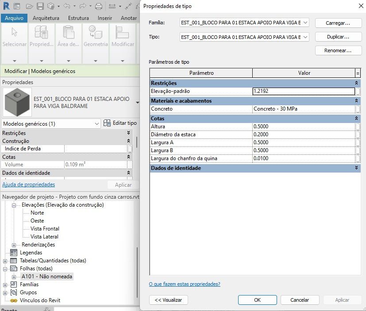Image resolution: width=366 pixels, height=311 pixels.
Task: Expand the A101 - Não nomeada sheet node
Action: click(x=14, y=277)
